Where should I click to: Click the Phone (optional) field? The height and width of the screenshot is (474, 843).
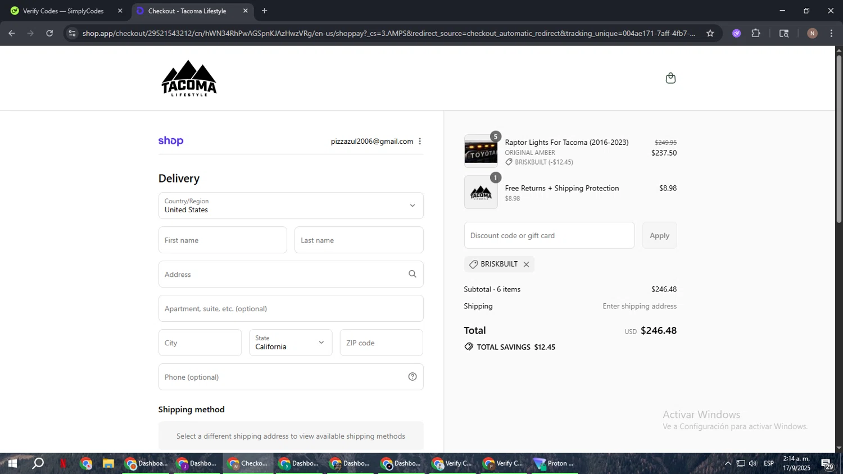291,377
